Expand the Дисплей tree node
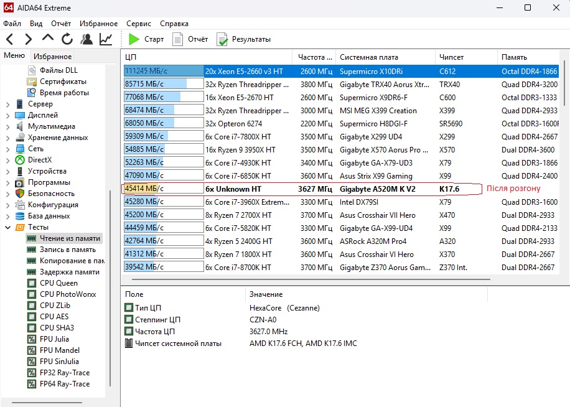This screenshot has height=407, width=570. pyautogui.click(x=7, y=116)
